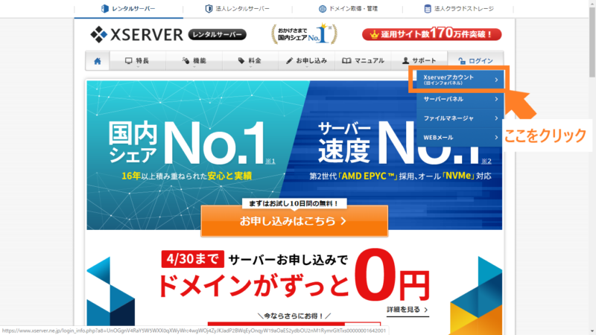Click the book icon beside マニュアル
The image size is (596, 335).
coord(346,61)
